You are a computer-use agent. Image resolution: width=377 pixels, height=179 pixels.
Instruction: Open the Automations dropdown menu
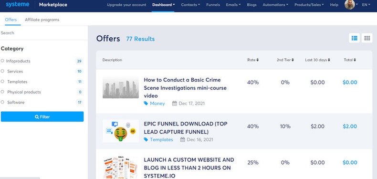pyautogui.click(x=275, y=5)
